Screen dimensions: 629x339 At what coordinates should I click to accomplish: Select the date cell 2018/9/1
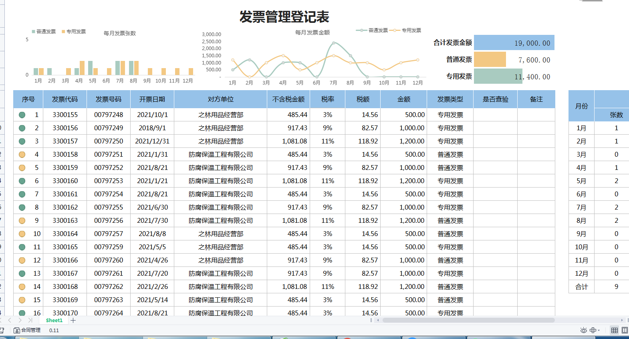[152, 128]
